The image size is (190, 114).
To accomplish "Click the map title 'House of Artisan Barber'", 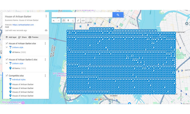I will click(x=18, y=16).
